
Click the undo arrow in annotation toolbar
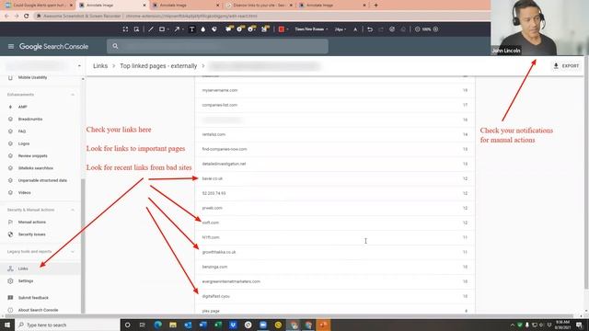(370, 29)
